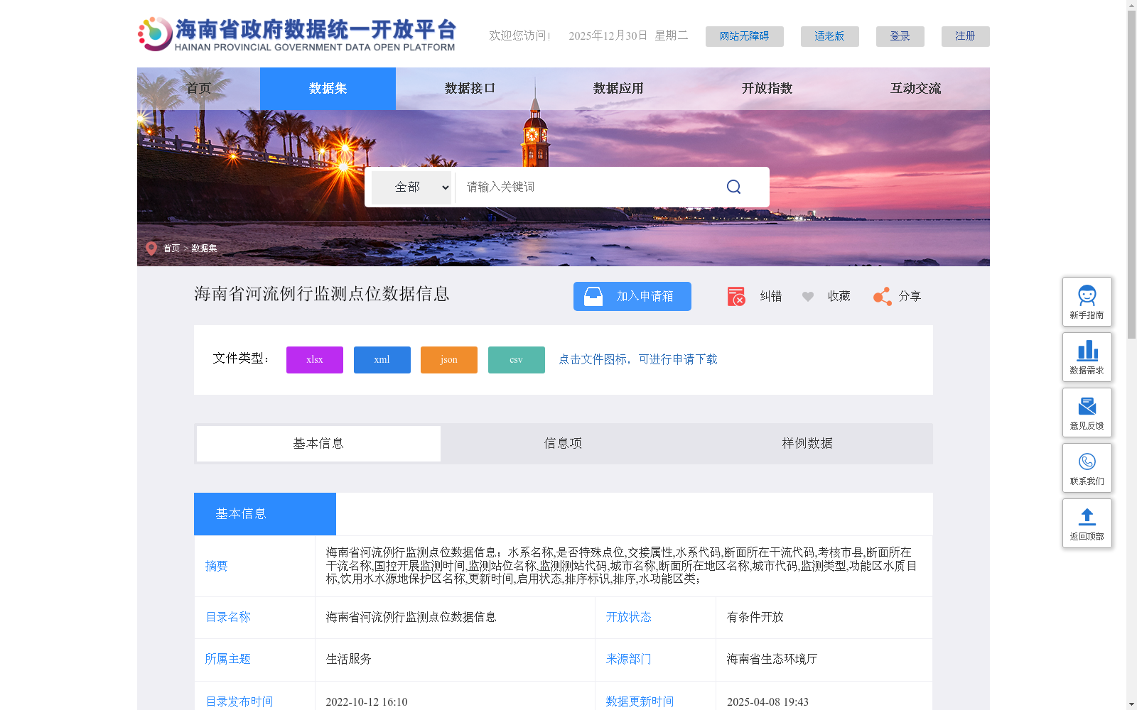Download the json file type

click(x=449, y=360)
